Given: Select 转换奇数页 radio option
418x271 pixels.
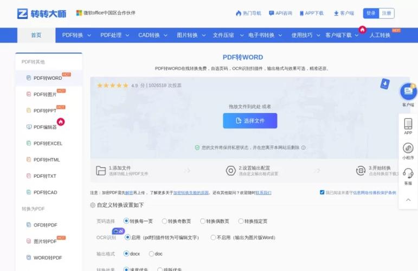Looking at the screenshot, I should coord(164,221).
